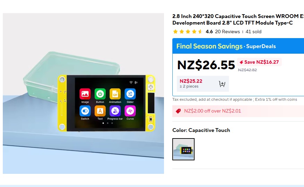
Task: Click the yellow Animation GIF icon
Action: pos(115,94)
